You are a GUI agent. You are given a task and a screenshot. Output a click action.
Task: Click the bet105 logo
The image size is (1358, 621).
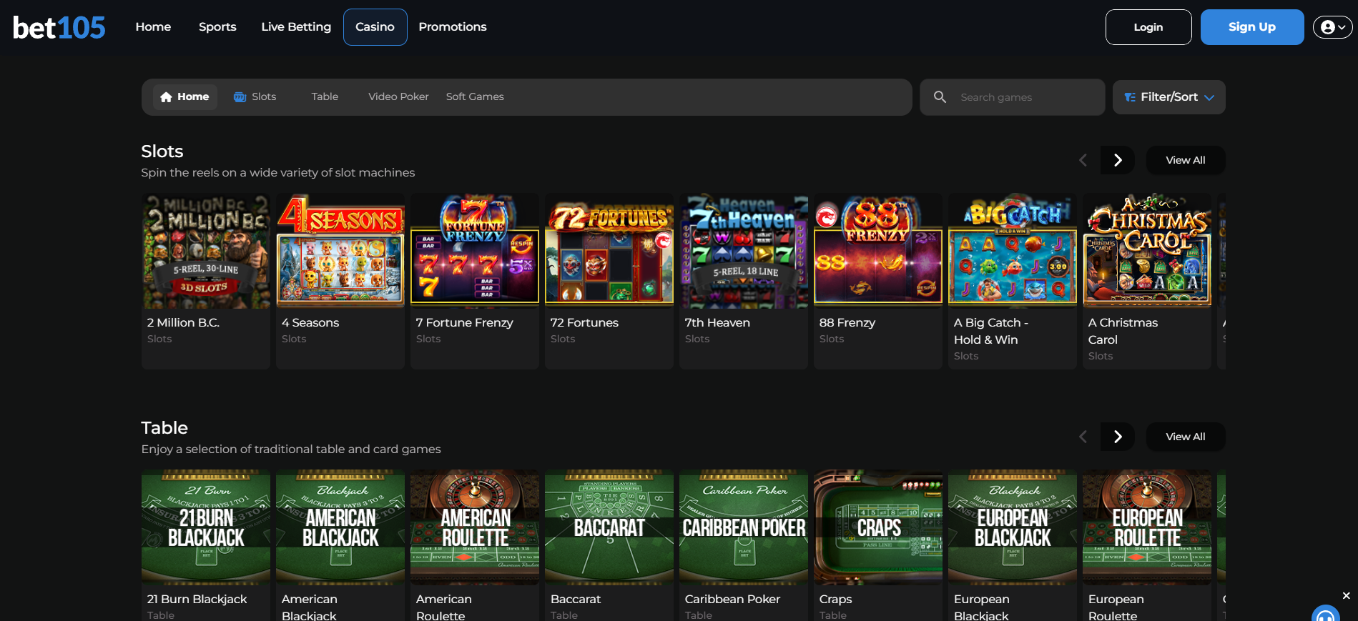pos(59,27)
